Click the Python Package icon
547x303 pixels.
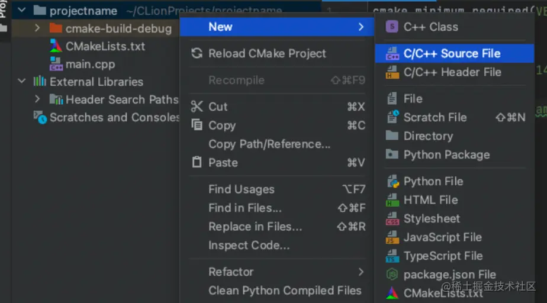click(392, 154)
